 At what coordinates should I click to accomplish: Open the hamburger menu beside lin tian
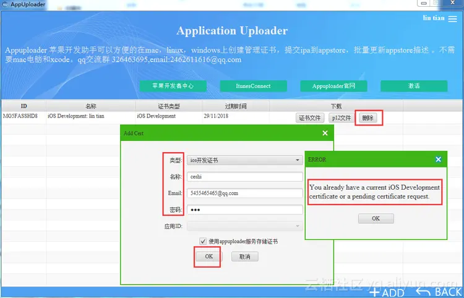point(452,19)
